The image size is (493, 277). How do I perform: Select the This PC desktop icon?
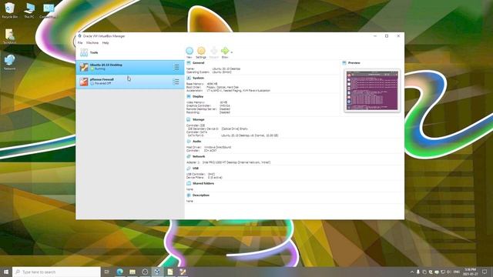[29, 10]
